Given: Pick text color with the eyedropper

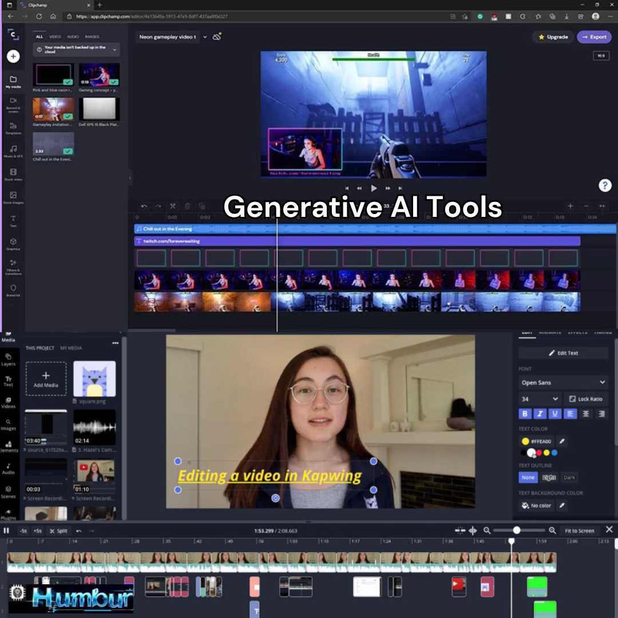Looking at the screenshot, I should tap(562, 441).
